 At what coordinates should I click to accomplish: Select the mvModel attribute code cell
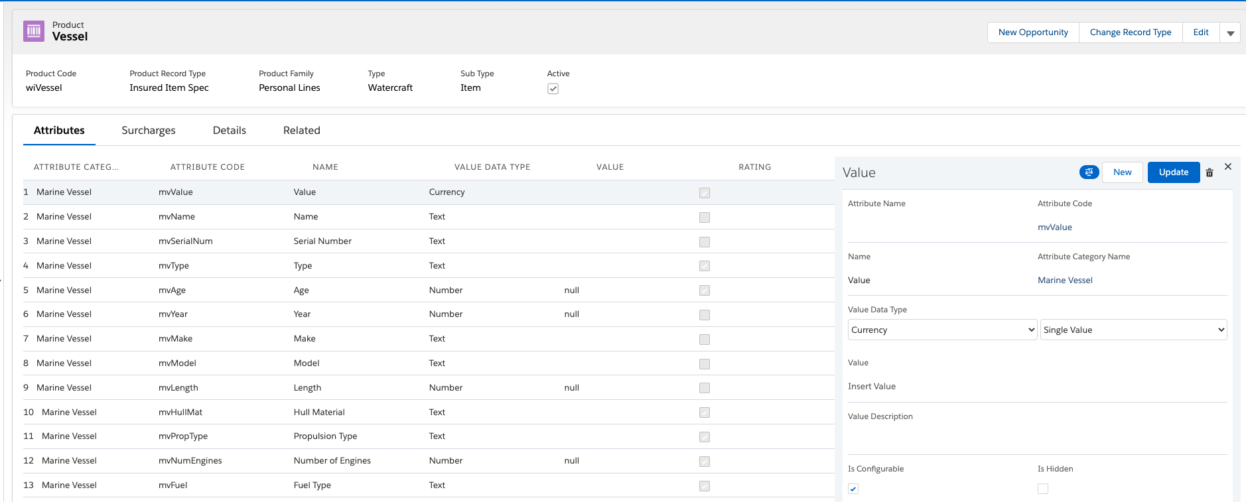tap(177, 363)
